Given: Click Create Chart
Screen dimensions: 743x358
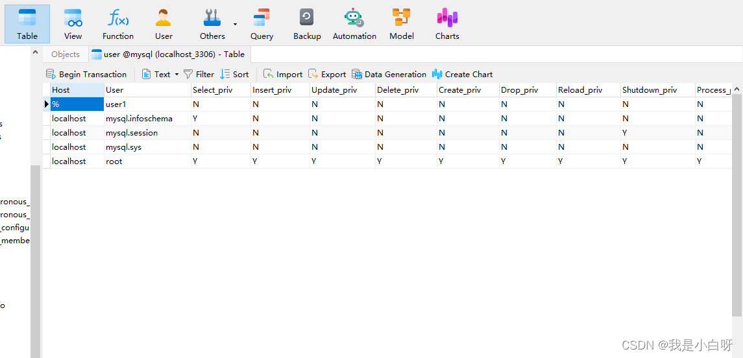Looking at the screenshot, I should 463,75.
